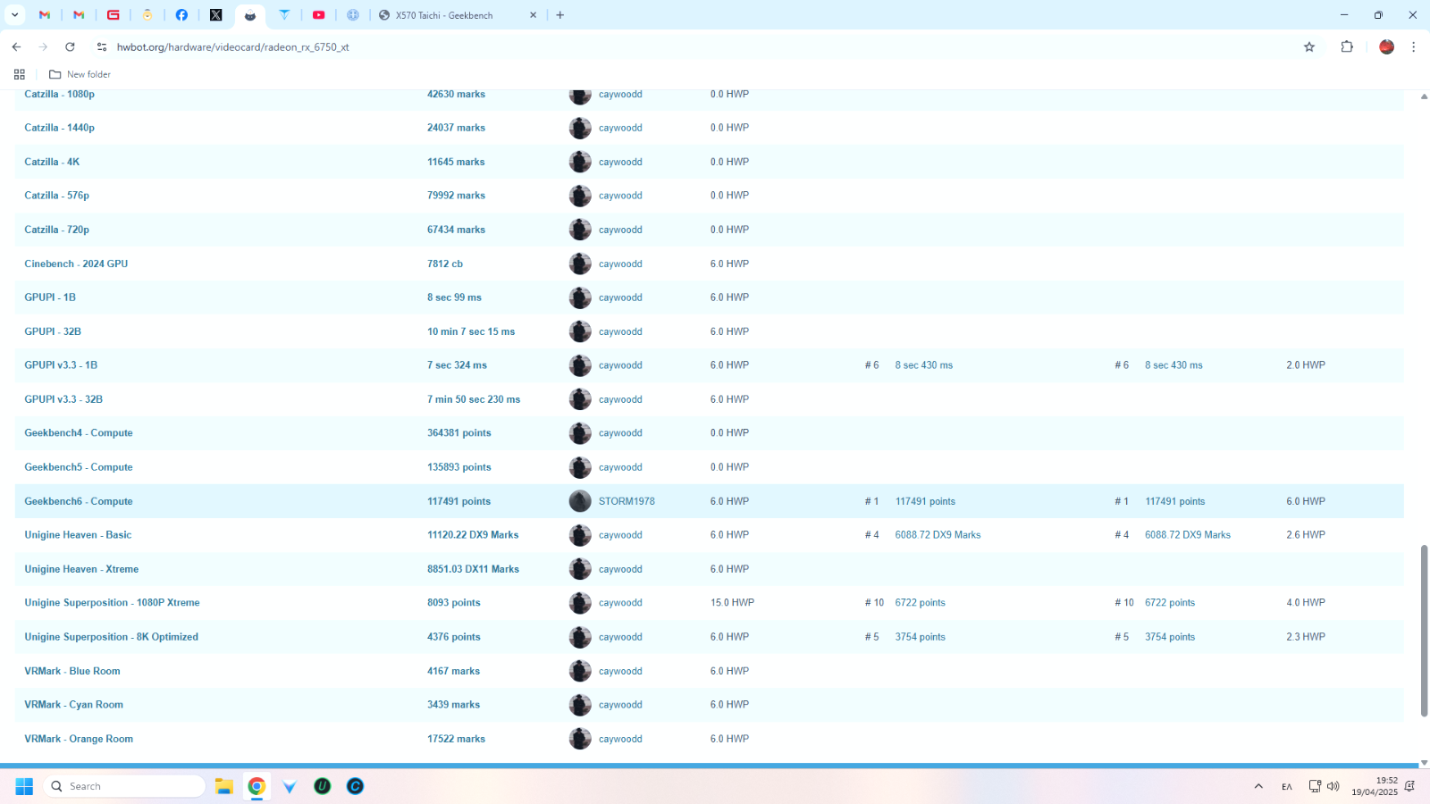This screenshot has height=804, width=1430.
Task: Open the clock showing 19:52
Action: [1375, 786]
